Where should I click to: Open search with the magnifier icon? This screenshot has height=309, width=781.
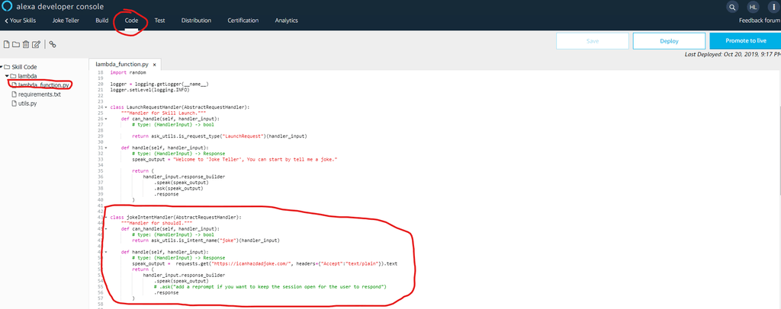(x=733, y=7)
